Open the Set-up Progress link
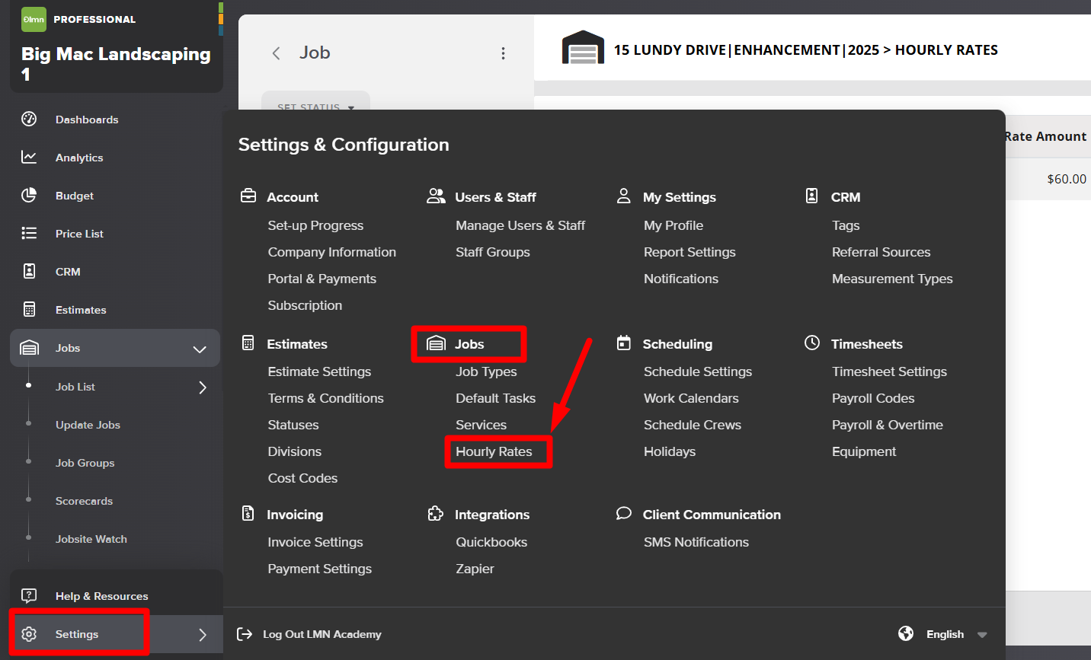This screenshot has width=1091, height=660. coord(315,225)
